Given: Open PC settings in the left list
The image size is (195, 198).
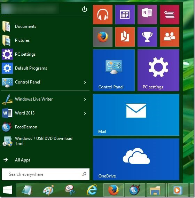Looking at the screenshot, I should click(x=45, y=54).
